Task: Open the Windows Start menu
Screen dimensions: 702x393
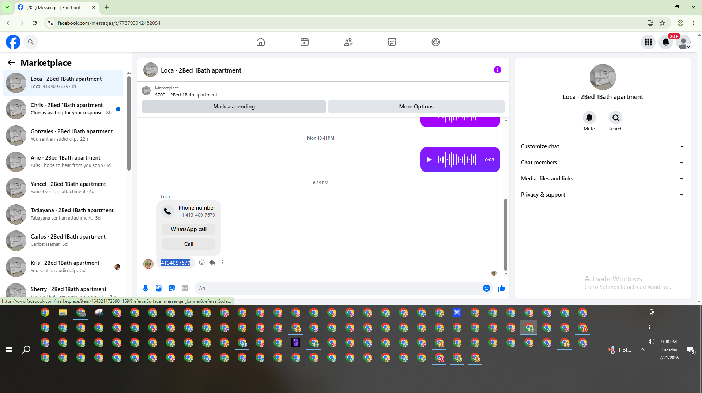Action: 9,350
